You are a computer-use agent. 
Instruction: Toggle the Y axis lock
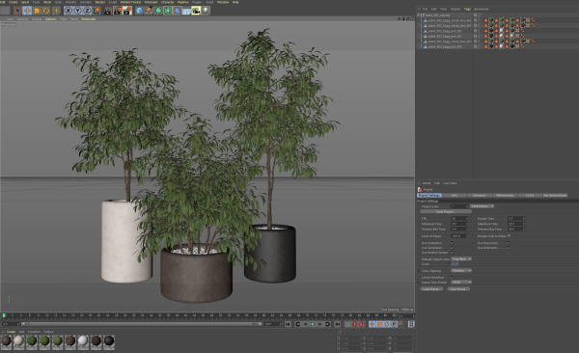(x=77, y=11)
